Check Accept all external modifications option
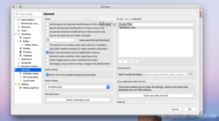The image size is (219, 121). point(48,32)
